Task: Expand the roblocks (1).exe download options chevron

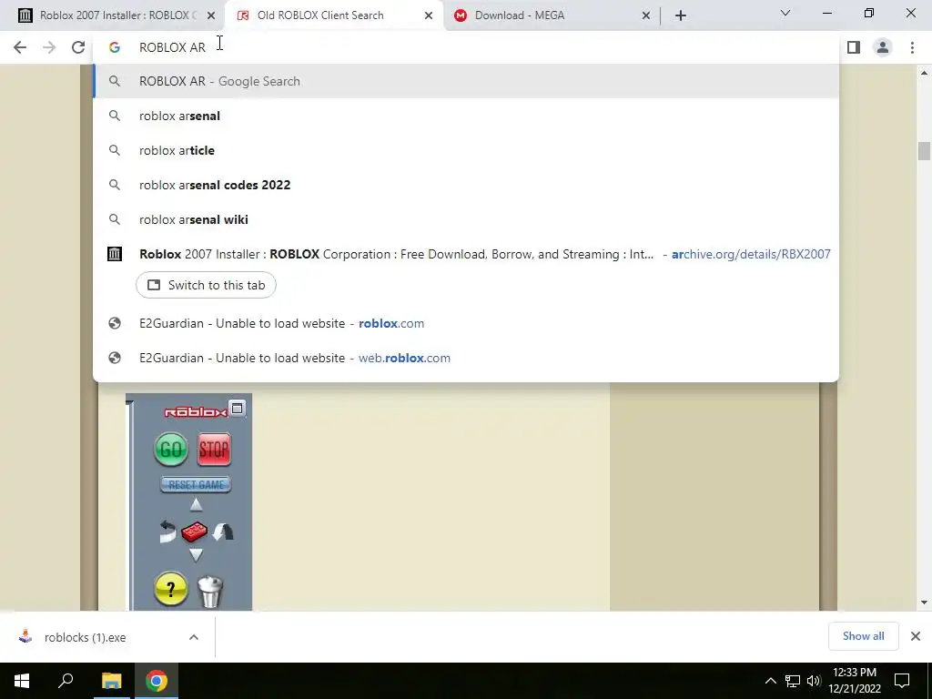Action: tap(194, 637)
